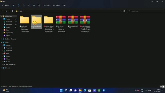The height and width of the screenshot is (93, 165).
Task: Open taskbar Search
Action: click(x=66, y=90)
